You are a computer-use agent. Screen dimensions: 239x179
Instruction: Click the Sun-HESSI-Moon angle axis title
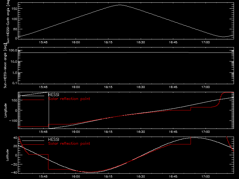pyautogui.click(x=5, y=66)
